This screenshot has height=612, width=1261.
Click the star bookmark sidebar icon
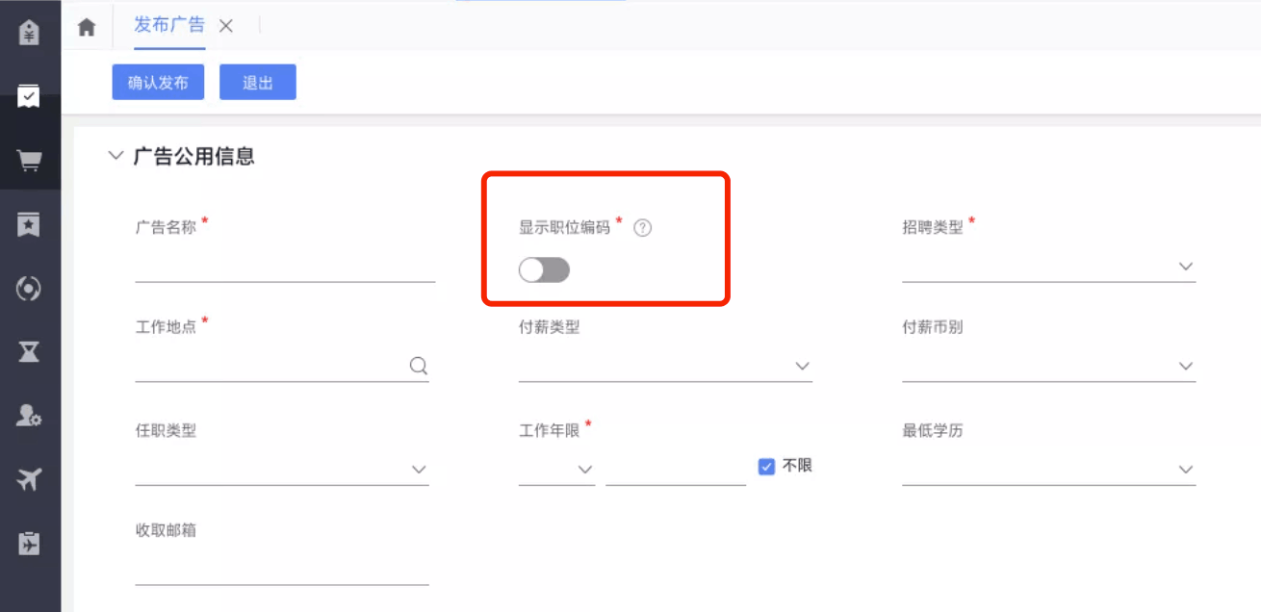point(29,224)
